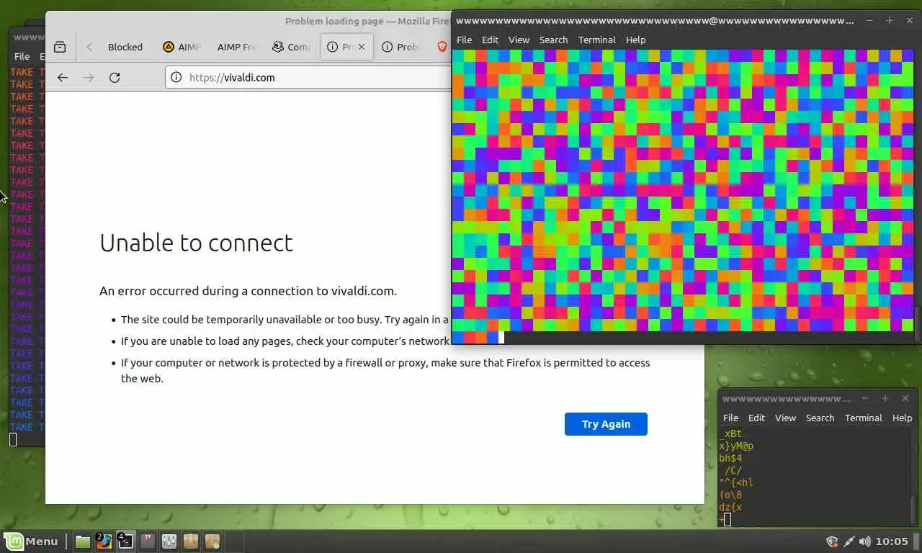Screen dimensions: 922x553
Task: Open Help menu in the small bottom-right terminal
Action: coord(902,418)
